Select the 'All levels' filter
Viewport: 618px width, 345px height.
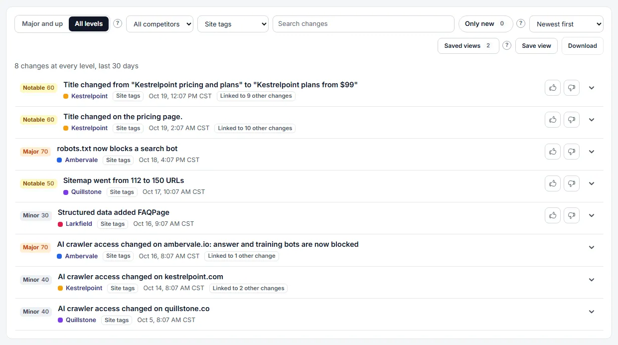pyautogui.click(x=89, y=24)
